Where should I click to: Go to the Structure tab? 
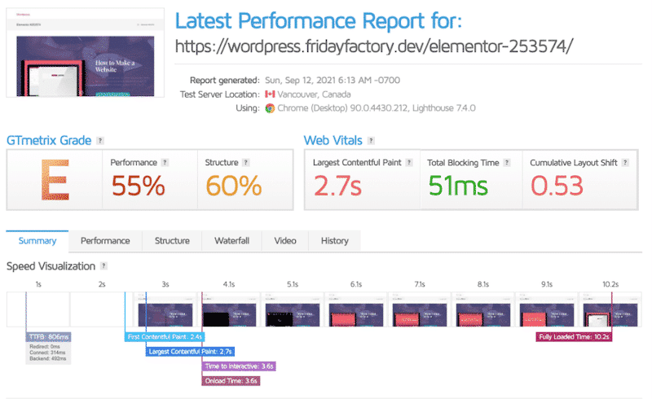(172, 241)
